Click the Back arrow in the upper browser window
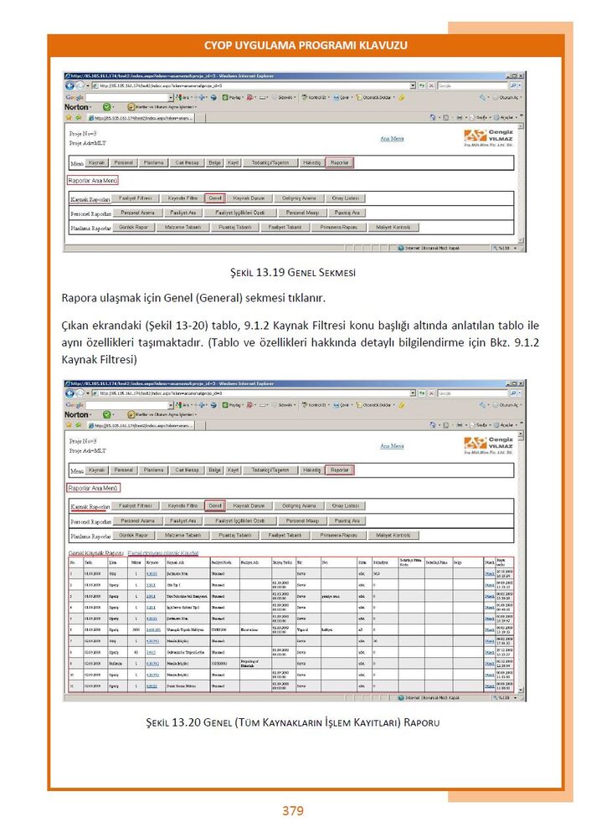 tap(69, 85)
